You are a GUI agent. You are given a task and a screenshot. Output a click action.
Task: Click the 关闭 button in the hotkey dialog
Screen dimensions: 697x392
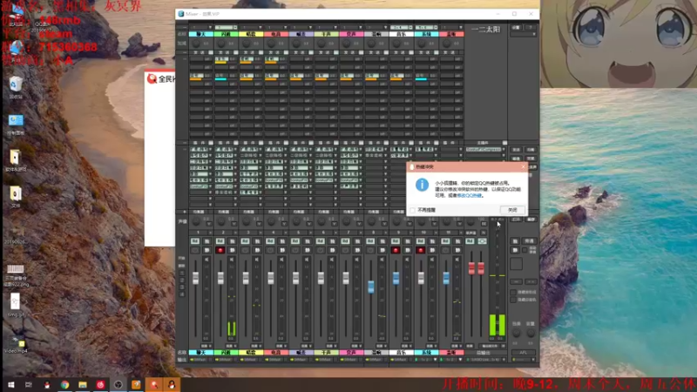click(512, 210)
